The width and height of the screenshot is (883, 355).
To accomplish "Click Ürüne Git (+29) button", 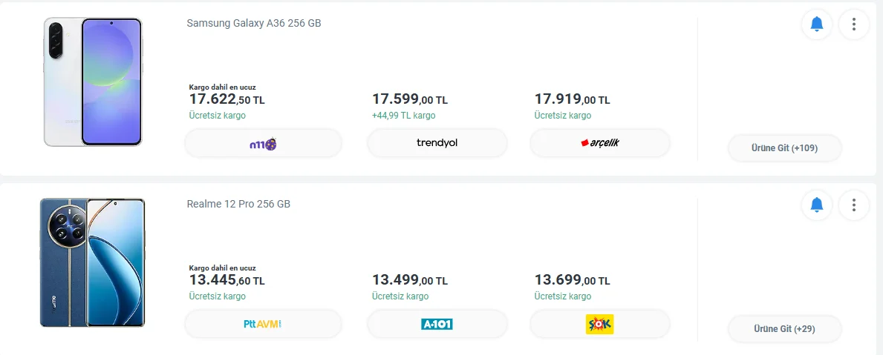I will pyautogui.click(x=785, y=329).
